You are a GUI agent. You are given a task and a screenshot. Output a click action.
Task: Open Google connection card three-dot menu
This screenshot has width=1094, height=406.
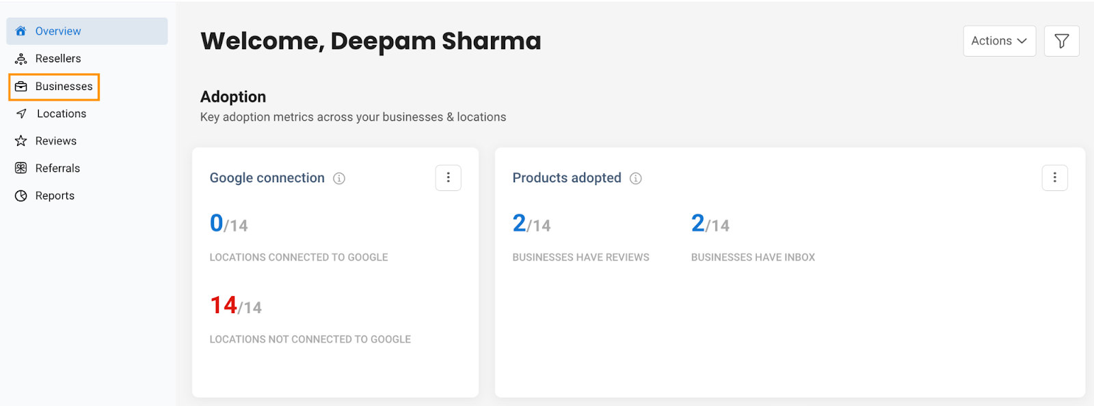449,178
